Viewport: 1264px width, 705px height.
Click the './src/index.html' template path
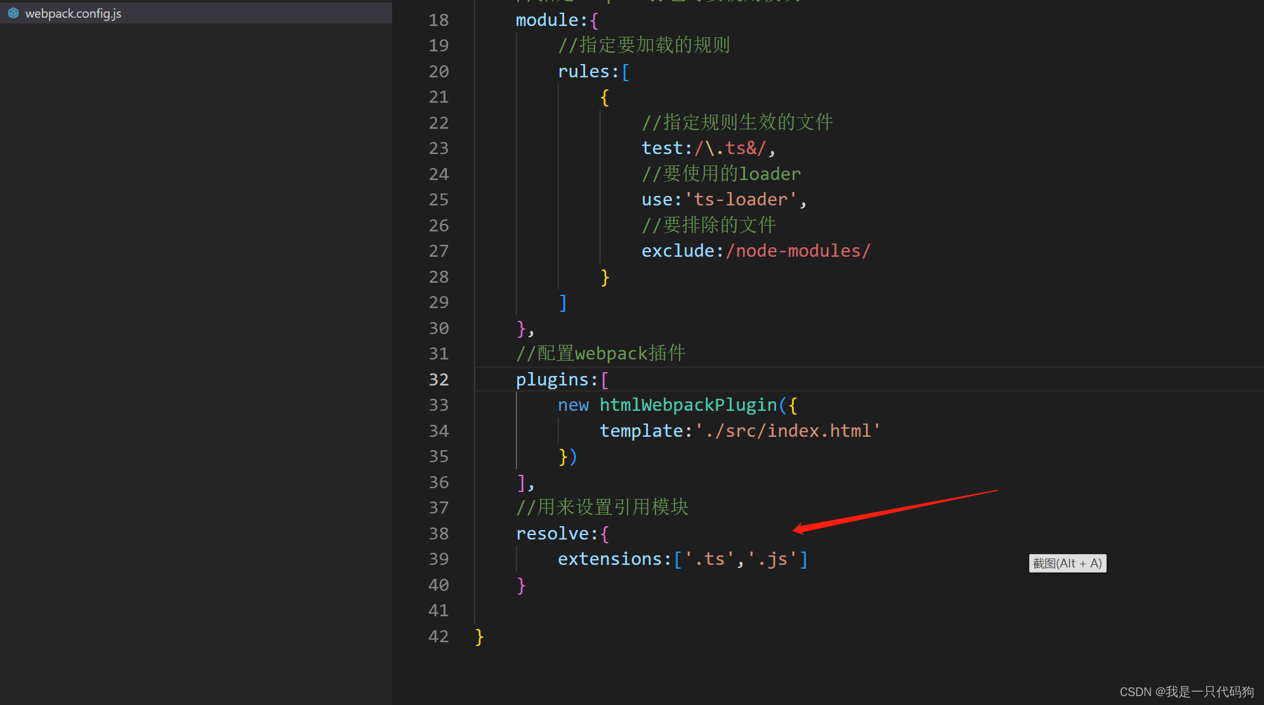787,430
